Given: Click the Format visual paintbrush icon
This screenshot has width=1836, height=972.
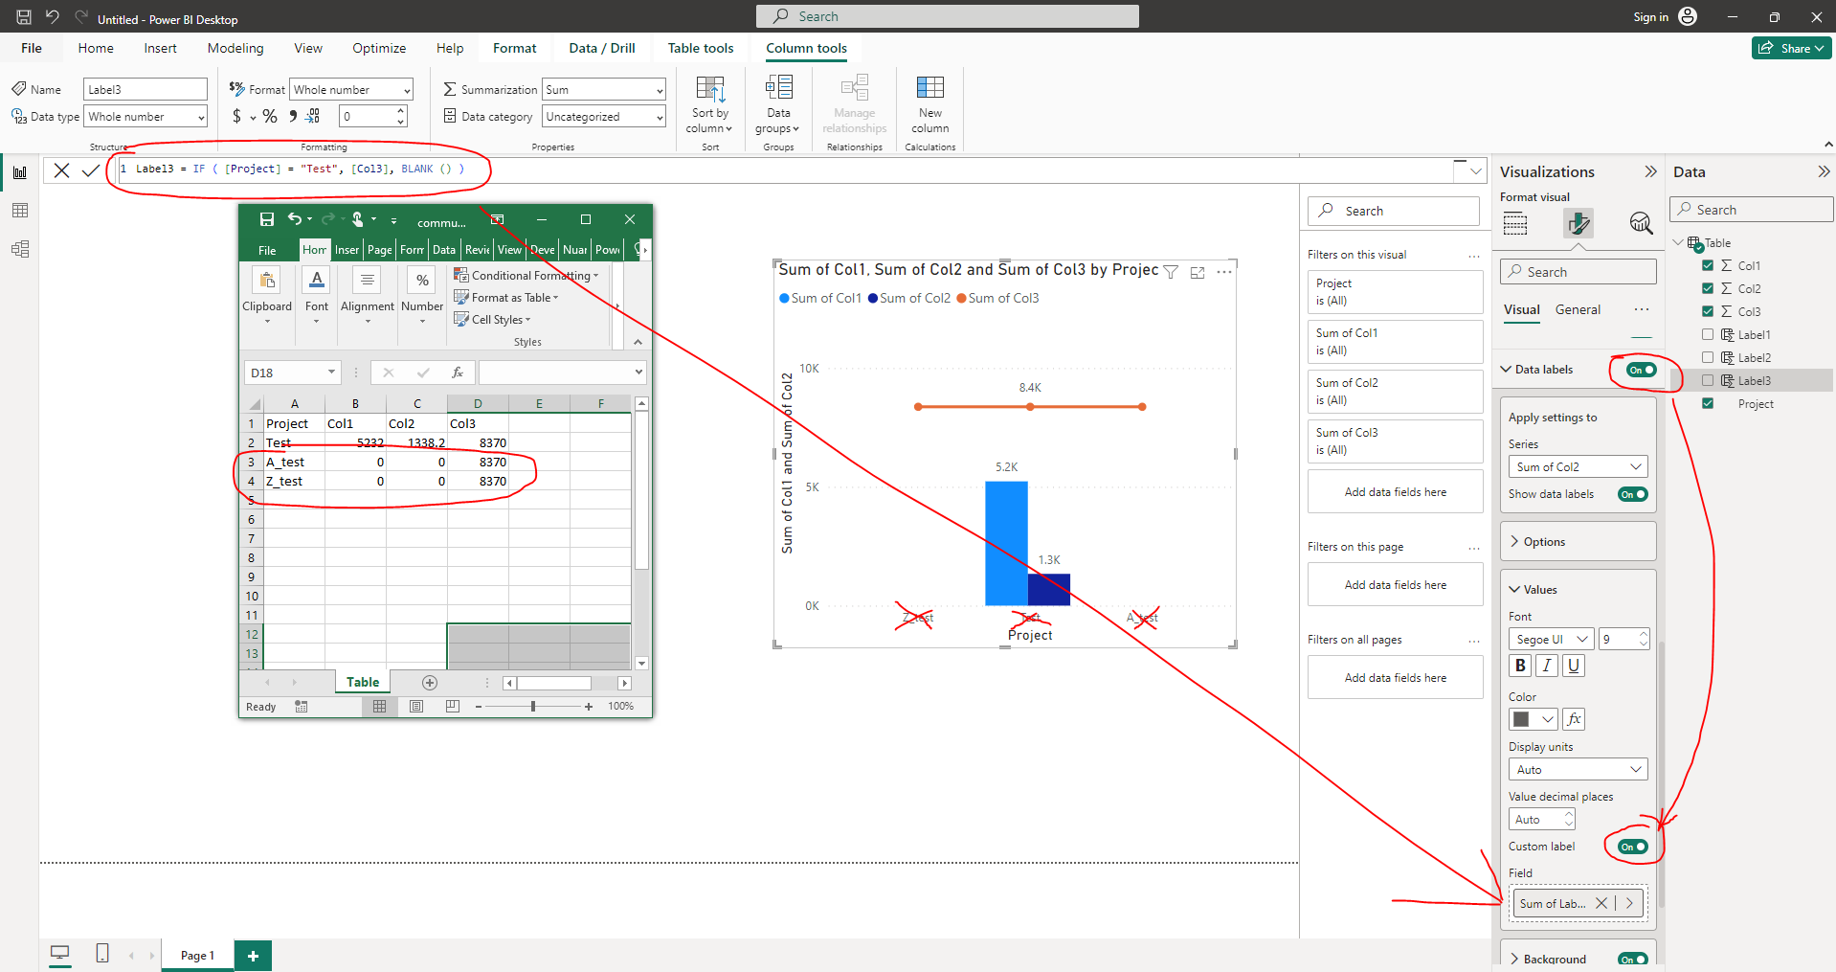Looking at the screenshot, I should click(x=1579, y=224).
